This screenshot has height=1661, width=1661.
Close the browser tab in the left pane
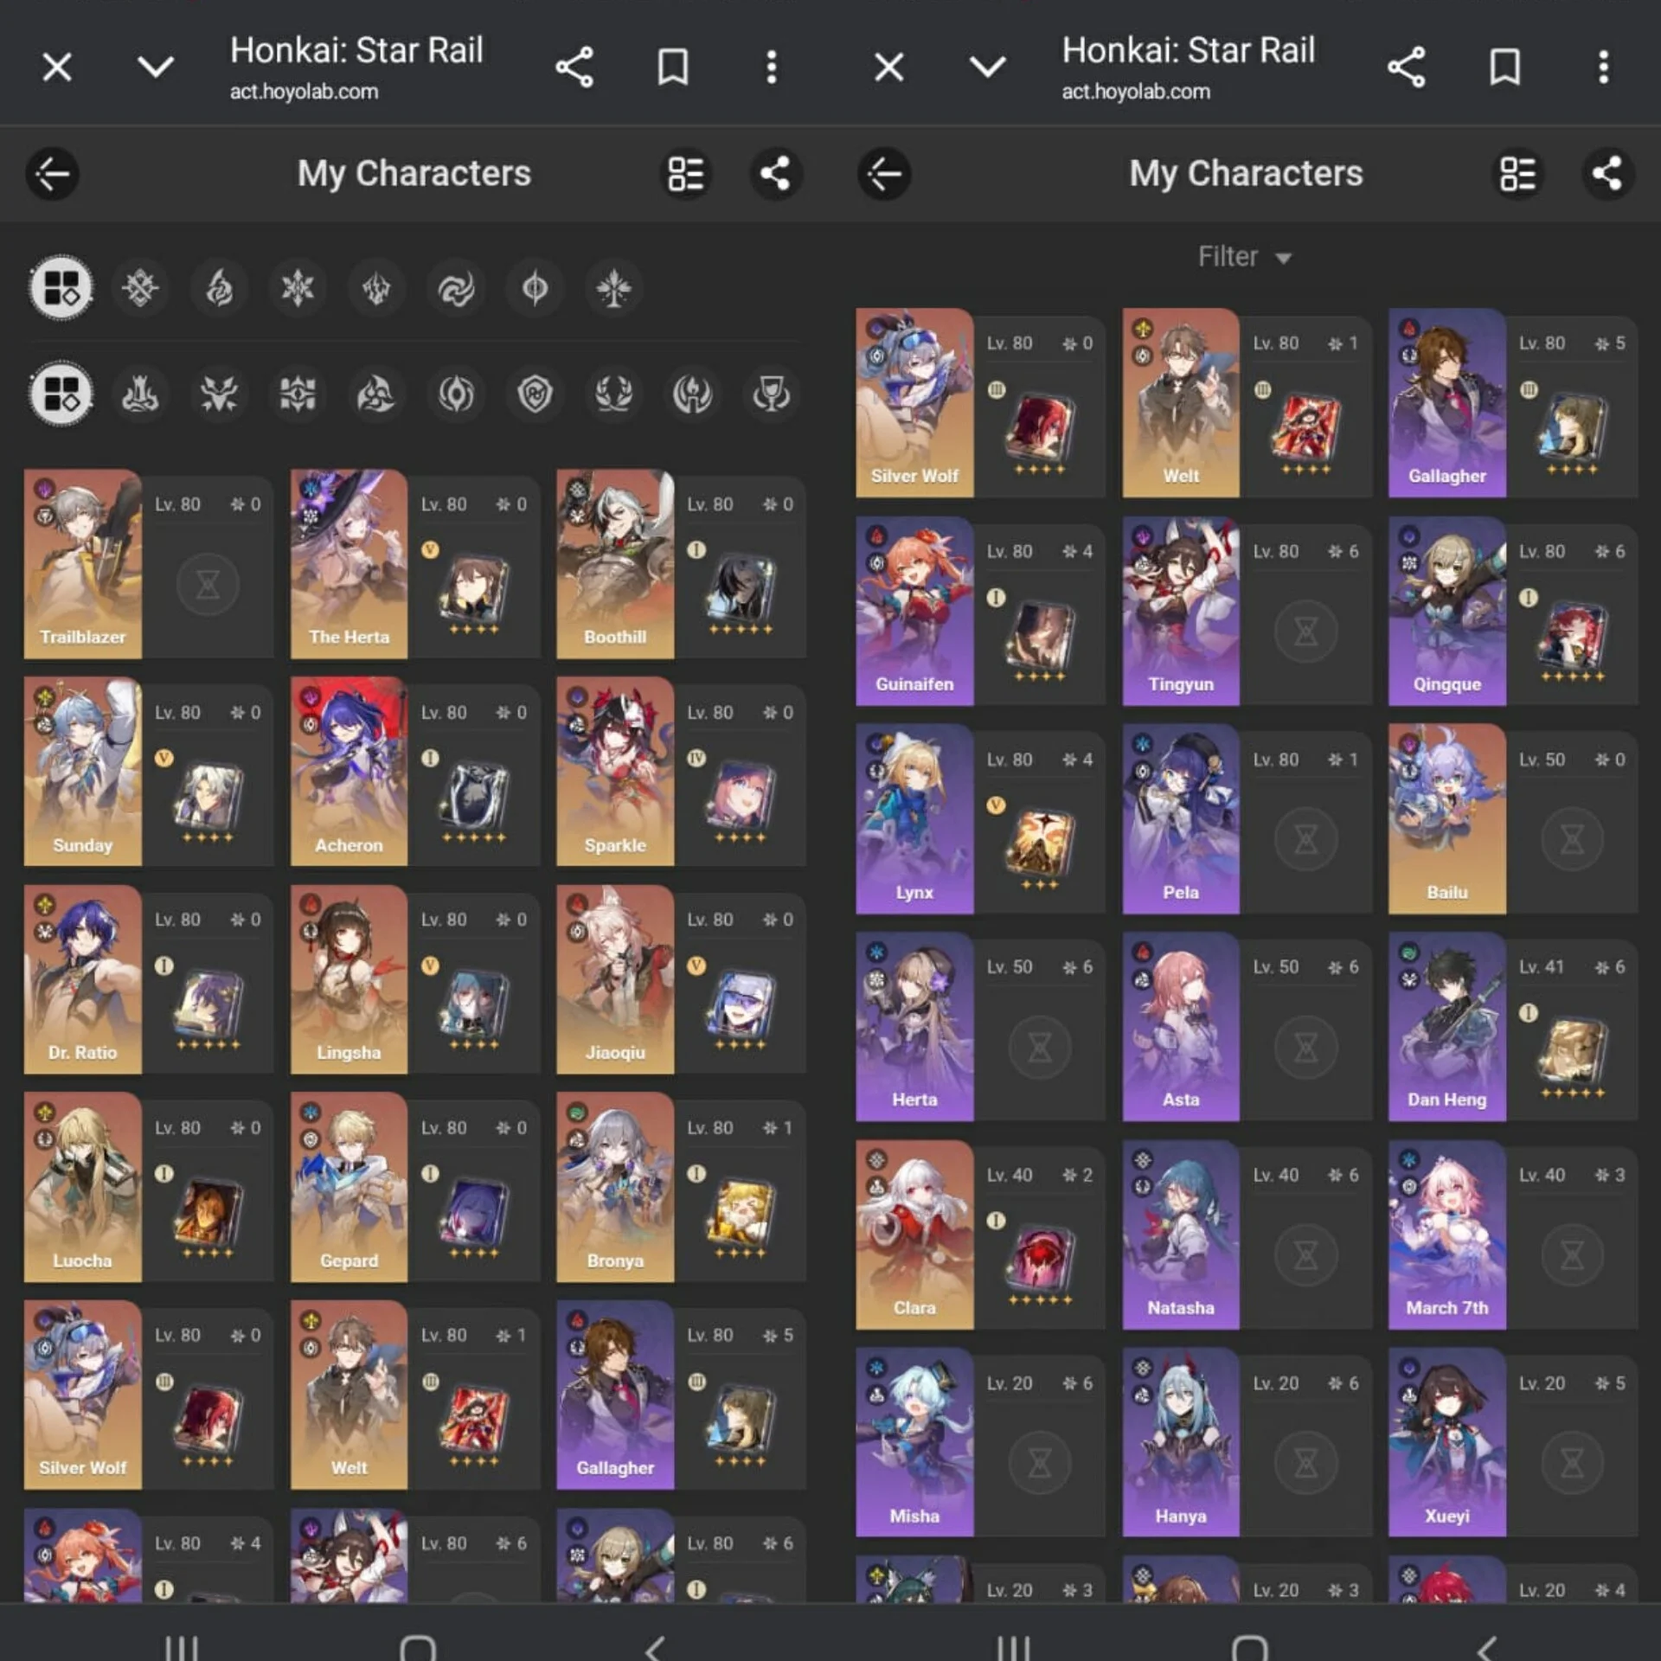[57, 67]
